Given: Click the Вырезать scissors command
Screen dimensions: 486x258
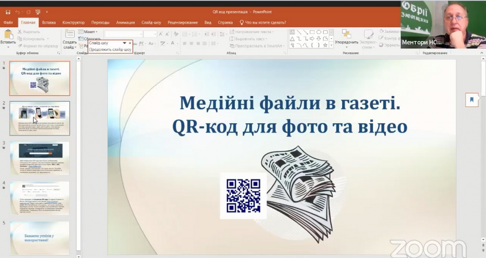Looking at the screenshot, I should 29,32.
